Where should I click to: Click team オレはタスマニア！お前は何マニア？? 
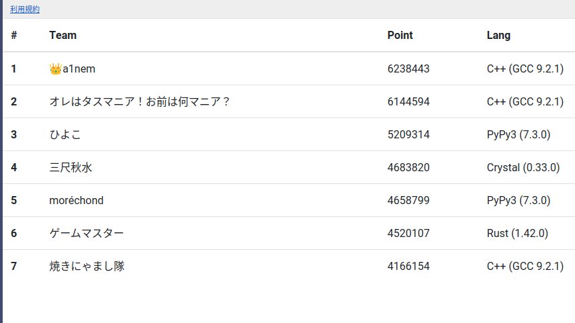point(139,101)
